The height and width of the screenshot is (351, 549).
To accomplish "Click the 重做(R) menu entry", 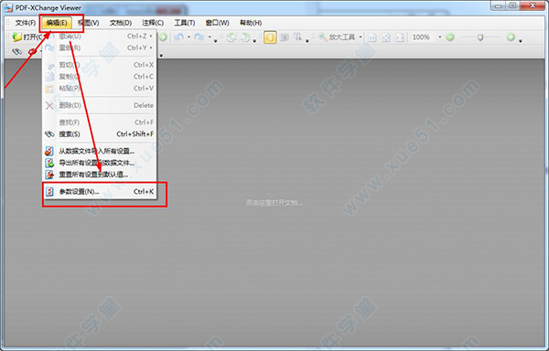I will coord(99,48).
